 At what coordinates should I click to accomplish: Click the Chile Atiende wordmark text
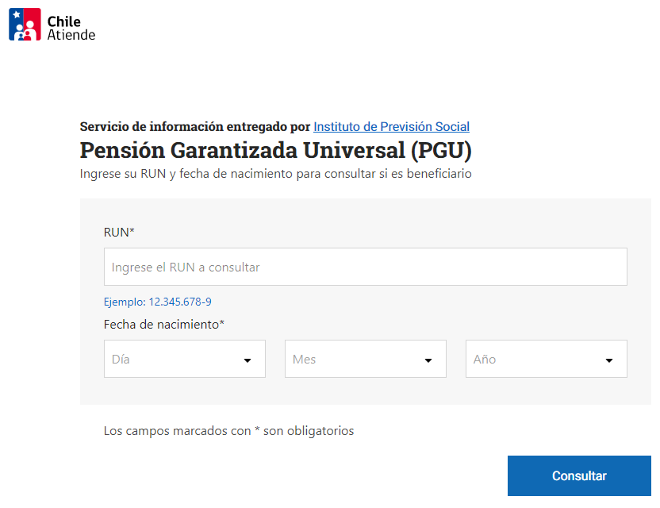pyautogui.click(x=71, y=28)
